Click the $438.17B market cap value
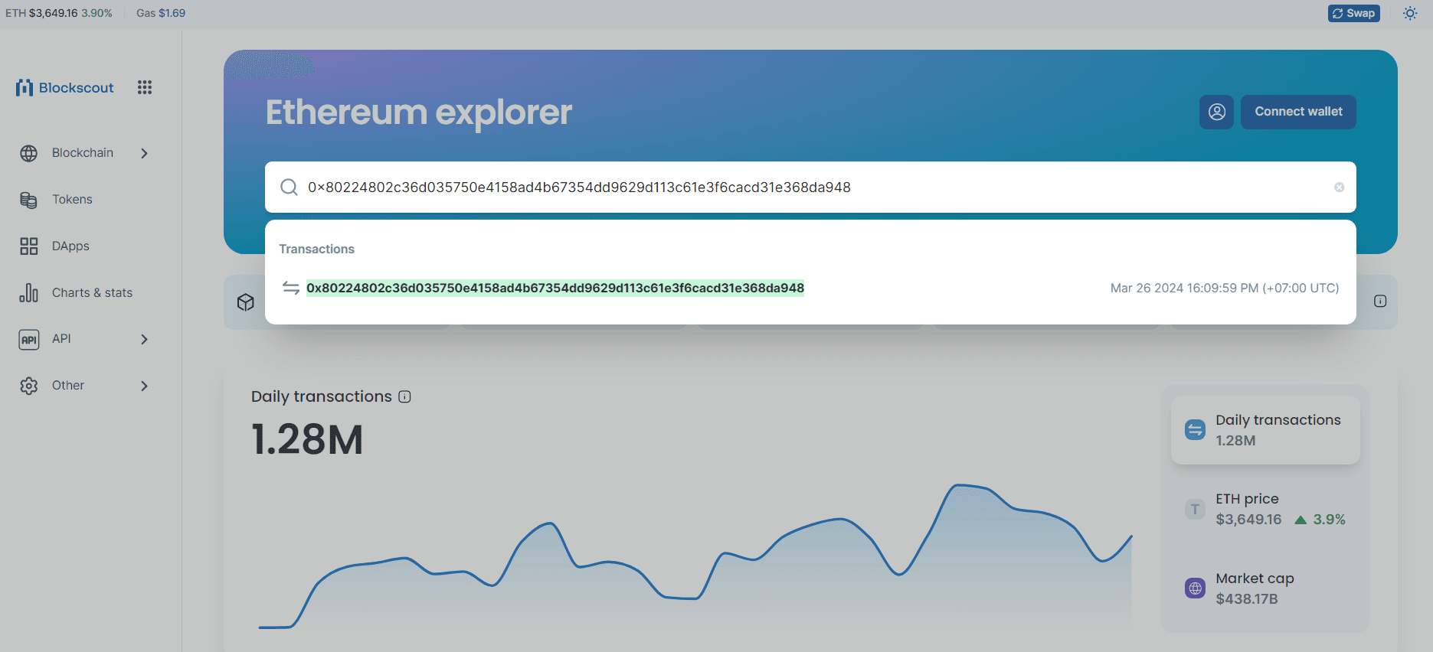The height and width of the screenshot is (652, 1433). pos(1247,599)
